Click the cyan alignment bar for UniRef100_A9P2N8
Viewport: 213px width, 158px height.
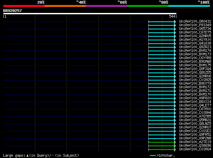click(161, 139)
